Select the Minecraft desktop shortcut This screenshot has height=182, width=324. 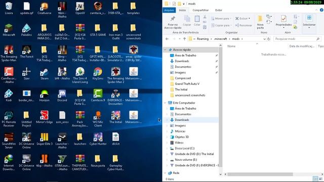(x=9, y=30)
